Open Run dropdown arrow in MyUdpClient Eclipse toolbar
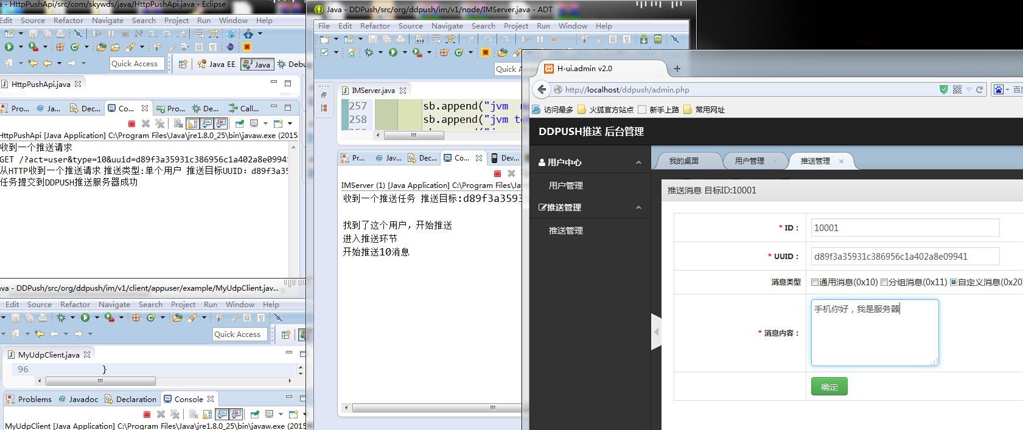The image size is (1023, 430). click(x=96, y=317)
